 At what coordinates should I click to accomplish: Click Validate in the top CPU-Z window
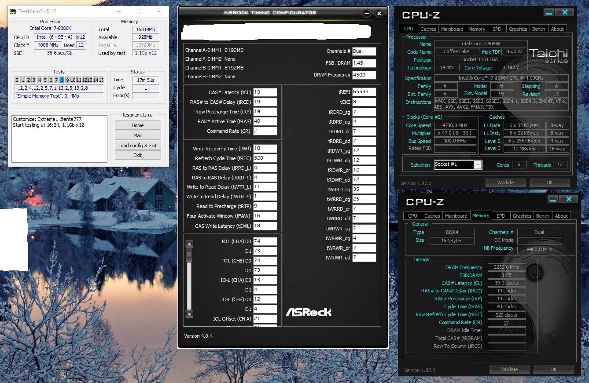[x=505, y=182]
